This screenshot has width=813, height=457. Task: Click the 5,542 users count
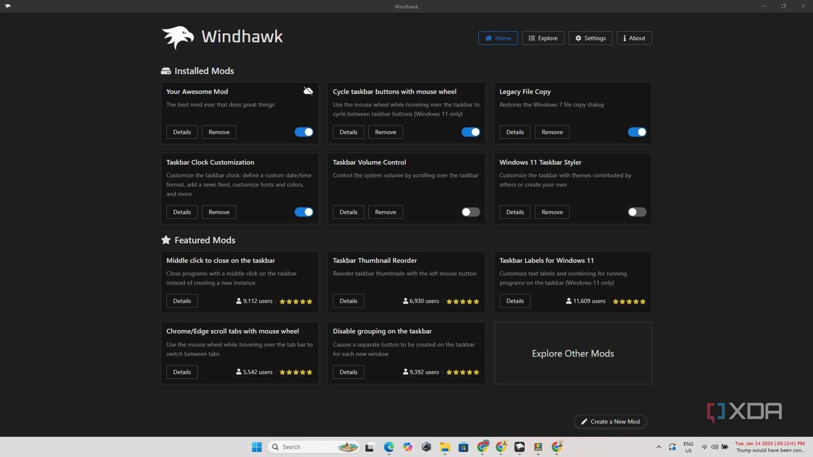tap(254, 372)
